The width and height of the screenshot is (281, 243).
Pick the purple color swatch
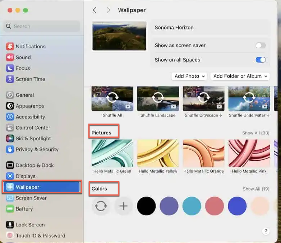(169, 206)
